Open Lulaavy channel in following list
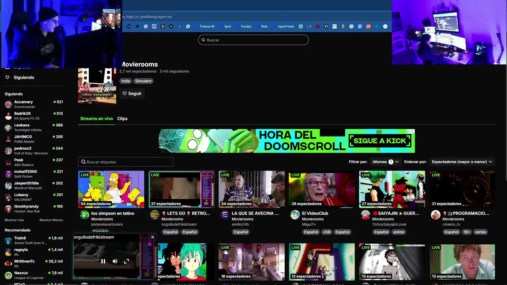 pos(34,197)
